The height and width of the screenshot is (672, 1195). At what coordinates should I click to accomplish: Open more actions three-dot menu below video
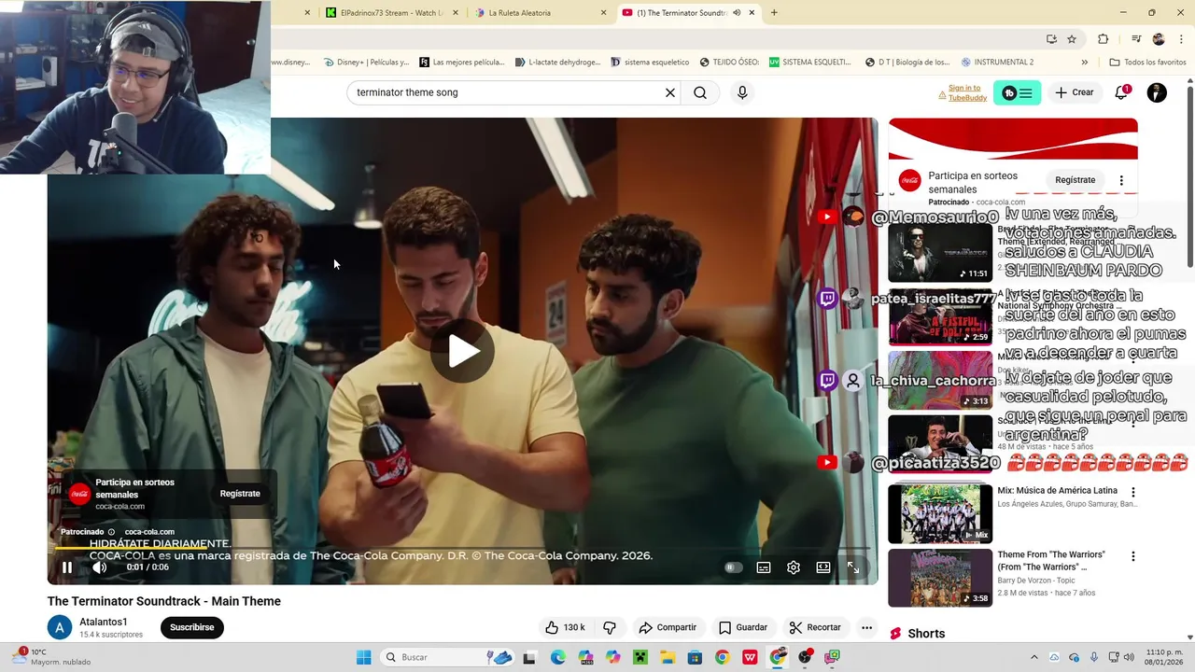pyautogui.click(x=866, y=627)
